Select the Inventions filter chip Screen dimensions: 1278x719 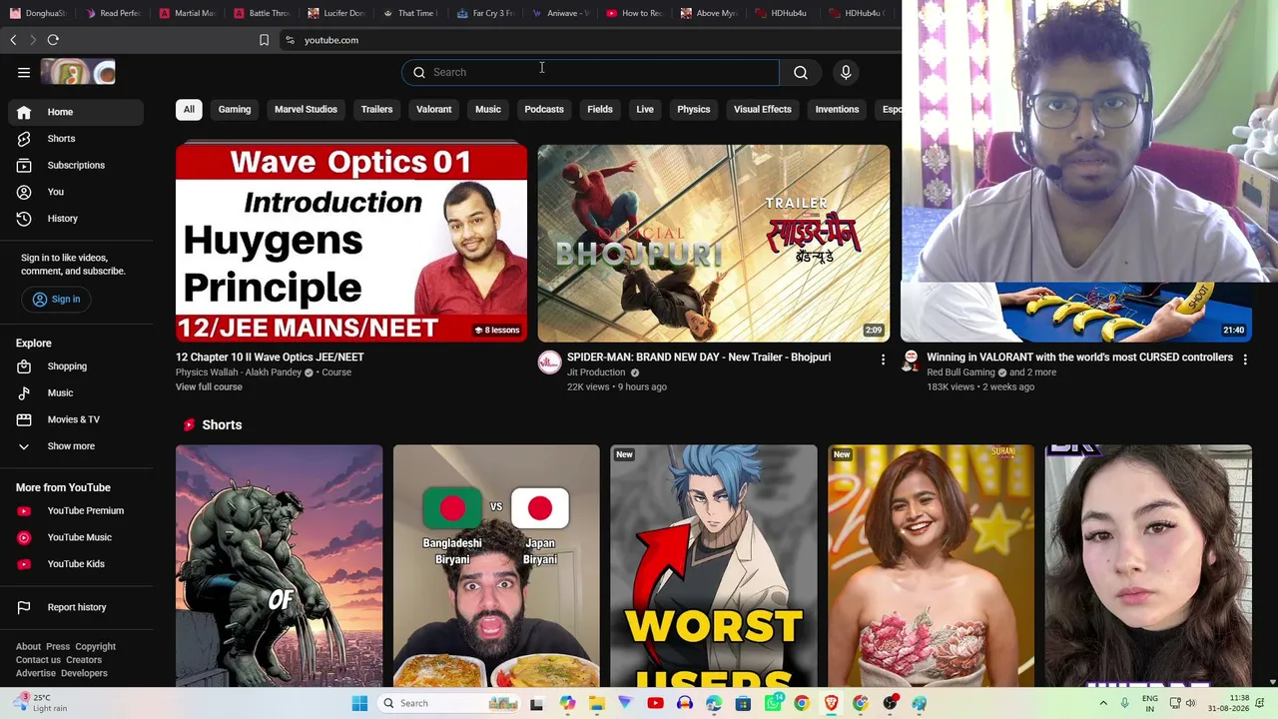(837, 109)
